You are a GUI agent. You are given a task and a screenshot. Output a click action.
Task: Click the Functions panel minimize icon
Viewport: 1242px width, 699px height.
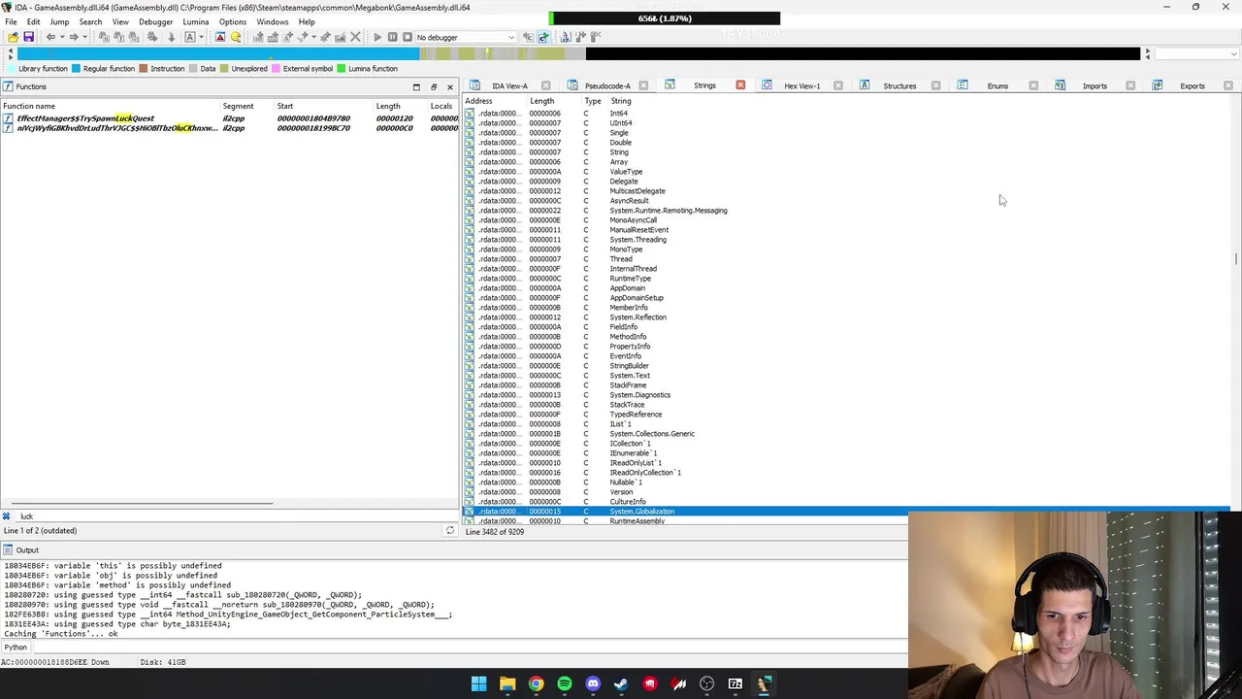point(416,86)
